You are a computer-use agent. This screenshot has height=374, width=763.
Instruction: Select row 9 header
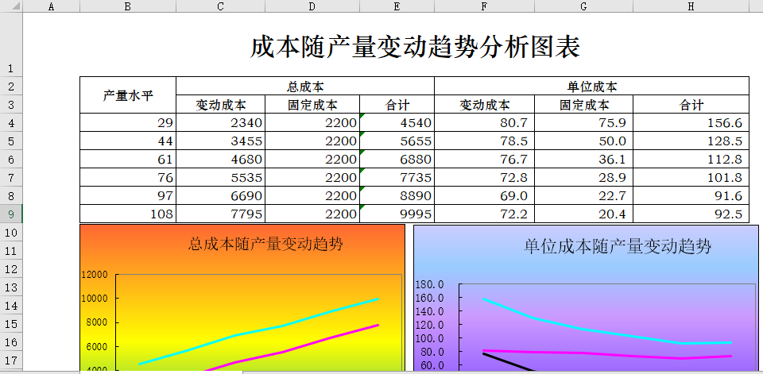point(11,214)
